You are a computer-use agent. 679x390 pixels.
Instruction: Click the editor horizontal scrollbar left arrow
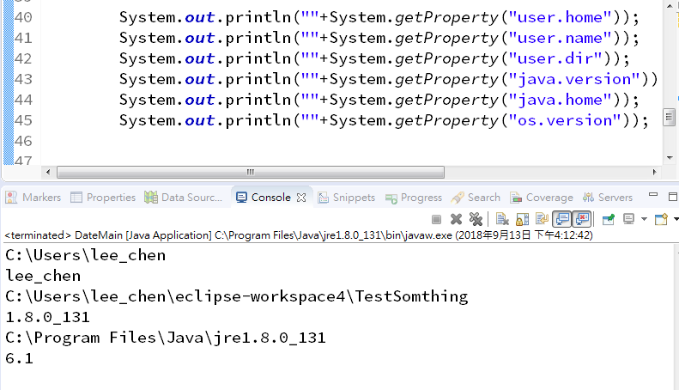pyautogui.click(x=48, y=172)
